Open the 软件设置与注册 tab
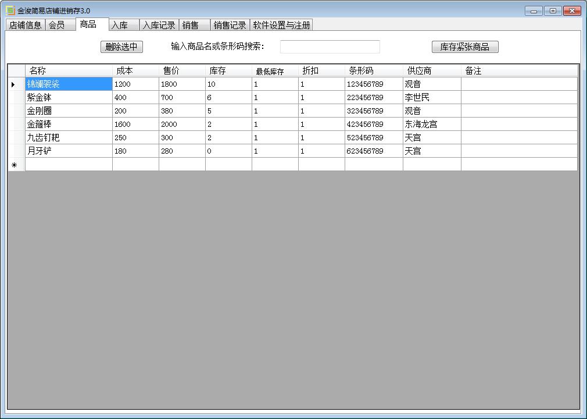The image size is (587, 419). (x=281, y=25)
